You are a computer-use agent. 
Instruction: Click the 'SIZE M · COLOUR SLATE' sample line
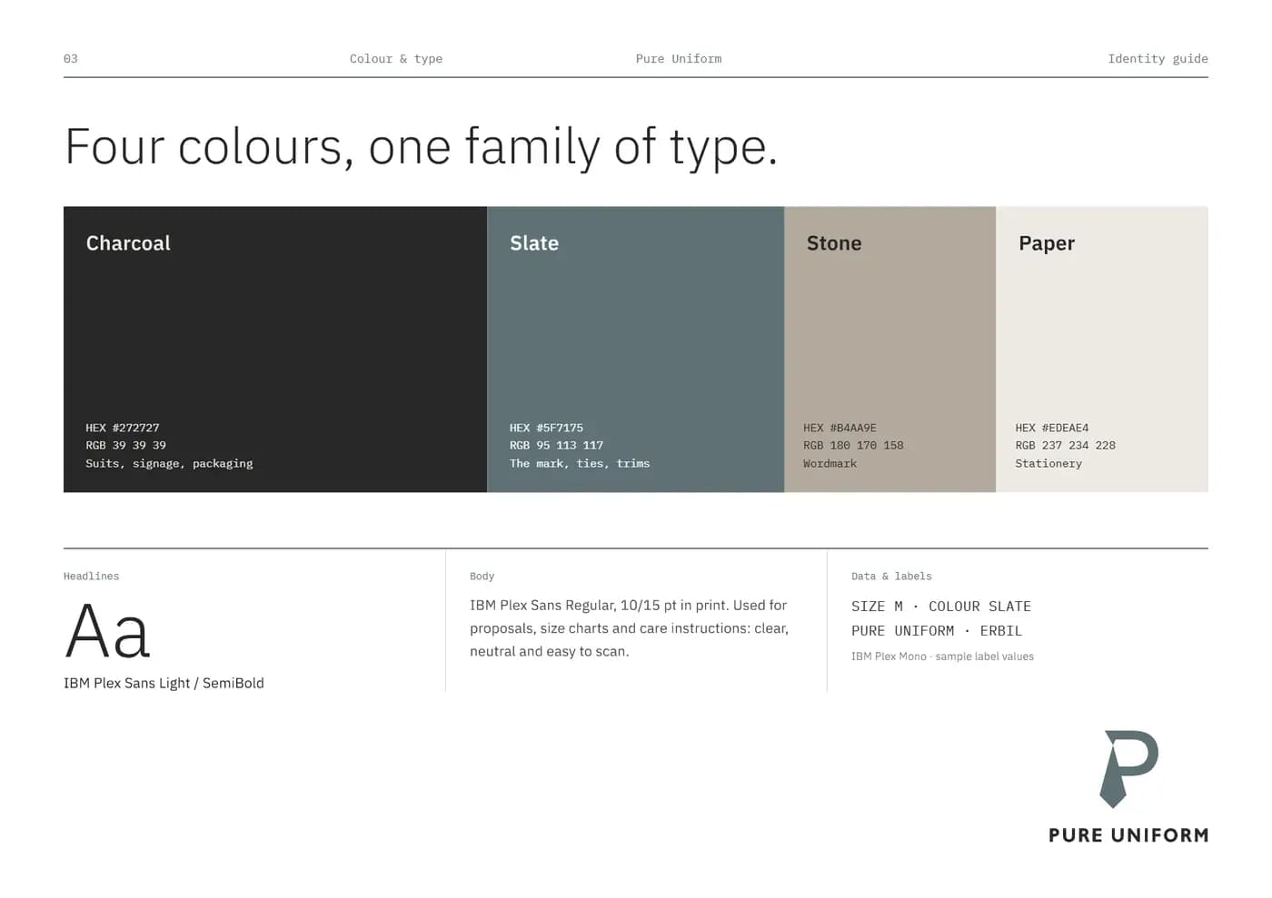(x=941, y=607)
